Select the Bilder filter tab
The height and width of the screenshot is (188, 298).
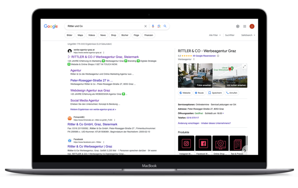(70, 35)
